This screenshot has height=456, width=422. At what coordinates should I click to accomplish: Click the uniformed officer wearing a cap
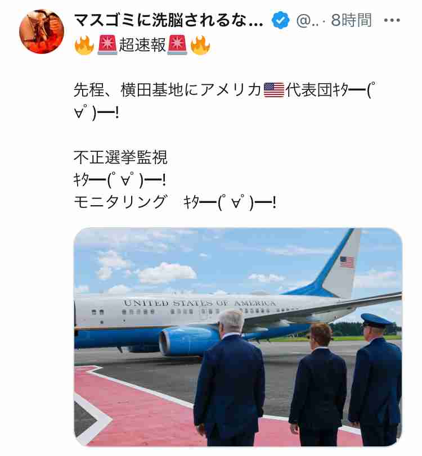376,379
